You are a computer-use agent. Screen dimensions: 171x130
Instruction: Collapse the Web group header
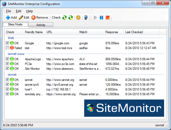tap(11, 38)
